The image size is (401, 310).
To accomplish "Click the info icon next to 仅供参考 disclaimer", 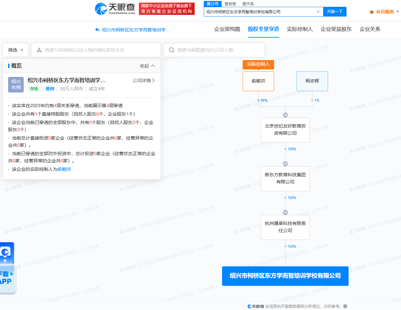I will tap(345, 306).
